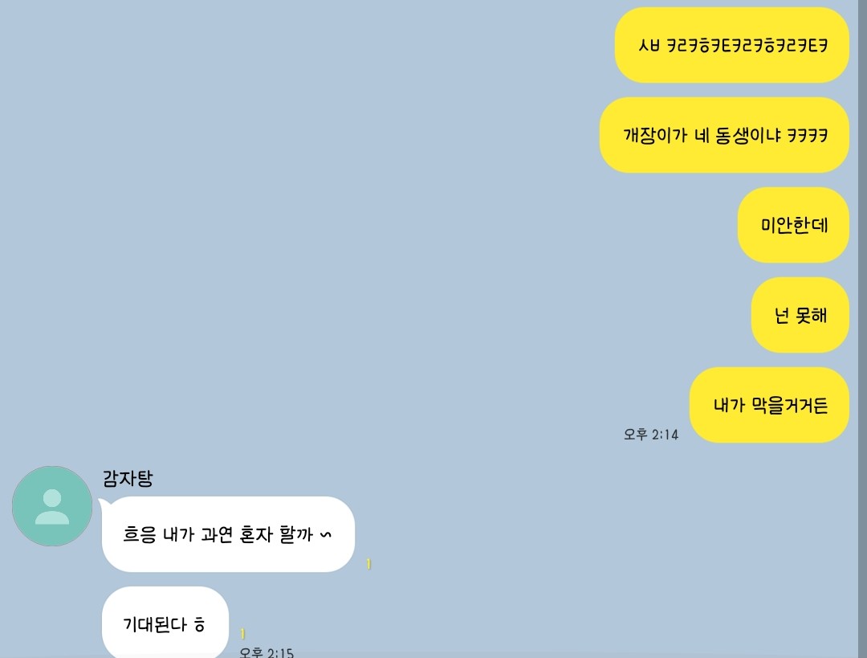
Task: Click the vertical scrollbar at the right edge
Action: click(862, 329)
